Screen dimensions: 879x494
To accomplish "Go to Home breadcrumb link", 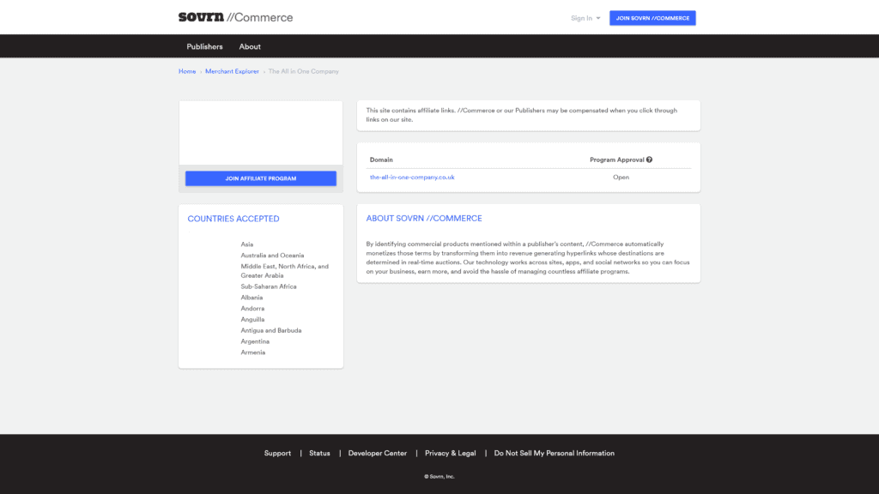I will (x=187, y=71).
